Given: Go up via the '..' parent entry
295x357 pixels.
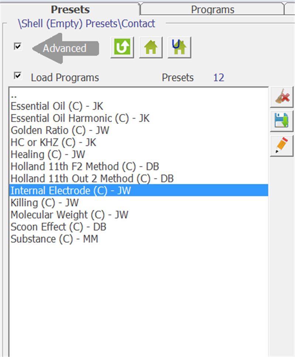Looking at the screenshot, I should pyautogui.click(x=14, y=94).
